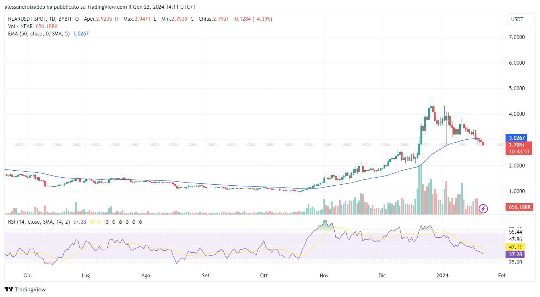Click the countdown timer 10:48:51
The image size is (540, 297).
coord(519,152)
